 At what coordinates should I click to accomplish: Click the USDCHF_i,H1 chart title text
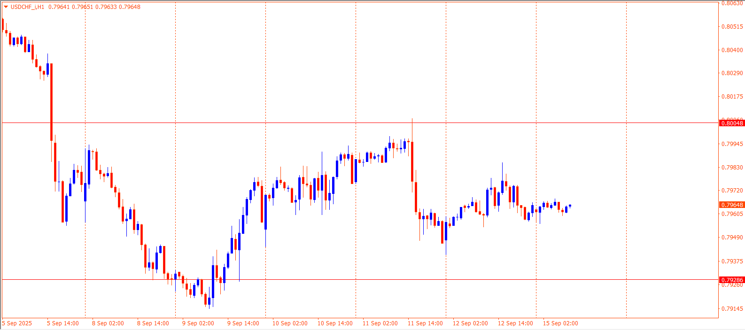[27, 7]
